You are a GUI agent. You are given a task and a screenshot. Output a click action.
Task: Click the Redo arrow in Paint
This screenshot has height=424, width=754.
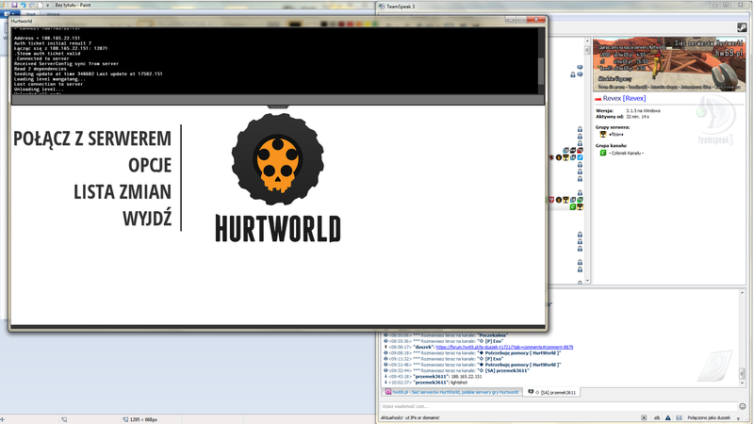(x=32, y=5)
